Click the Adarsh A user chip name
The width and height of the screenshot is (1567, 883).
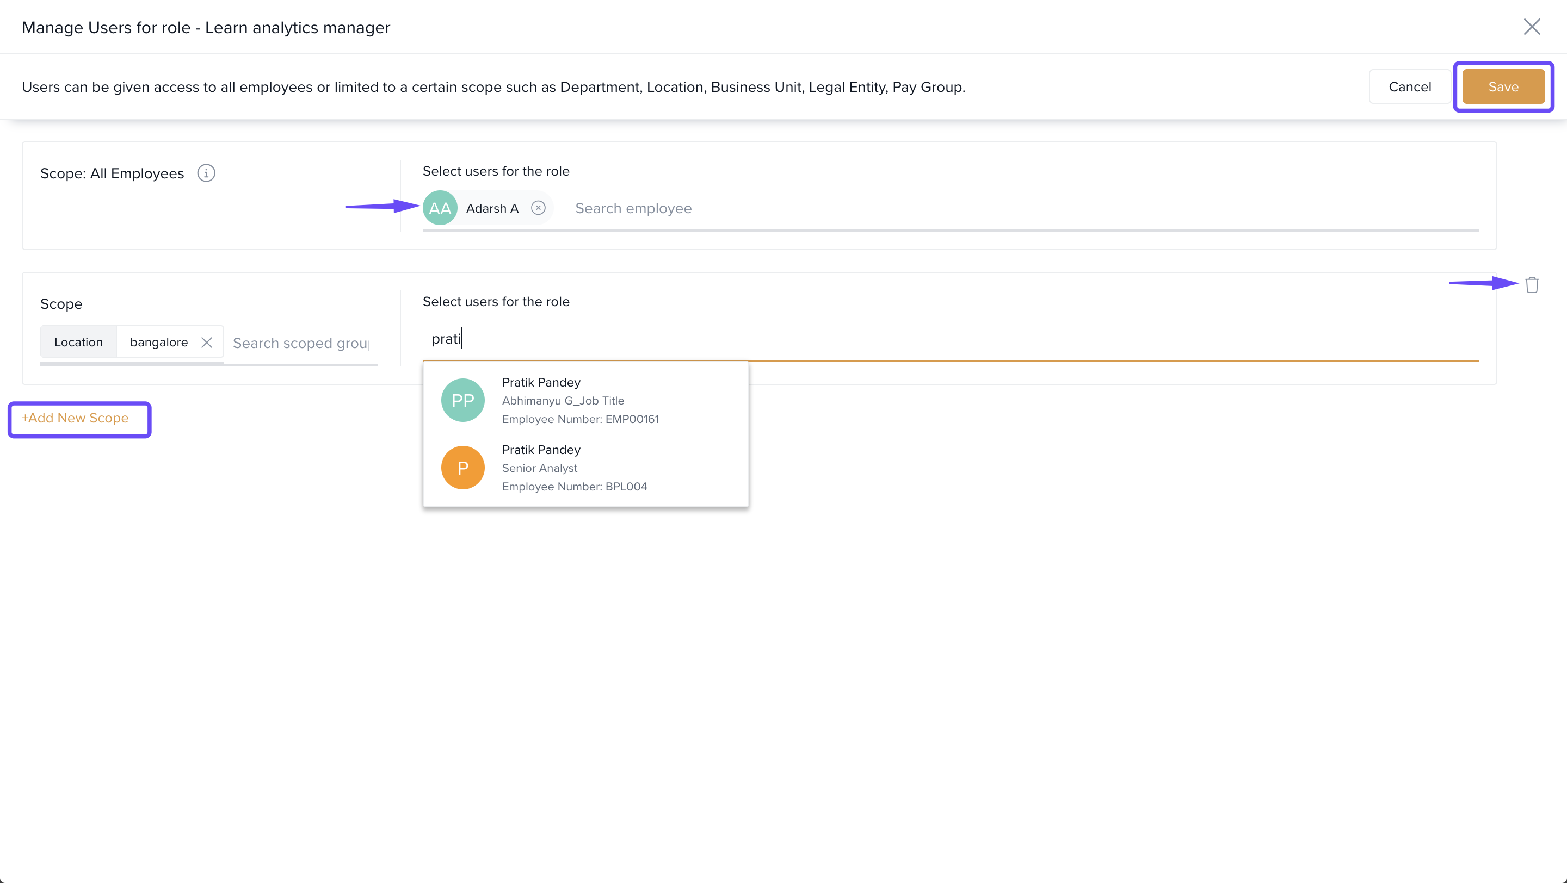coord(492,208)
